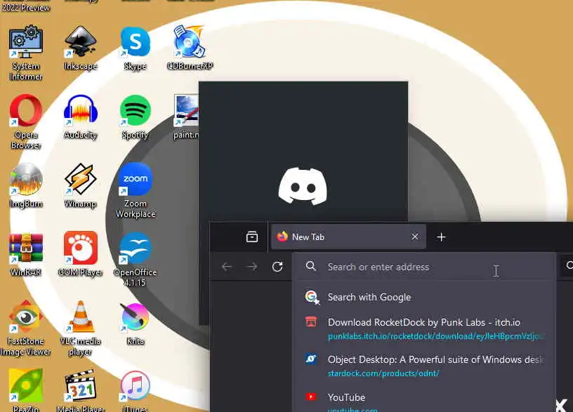Viewport: 573px width, 412px height.
Task: Click the itch.io favicon in suggestions
Action: [311, 321]
